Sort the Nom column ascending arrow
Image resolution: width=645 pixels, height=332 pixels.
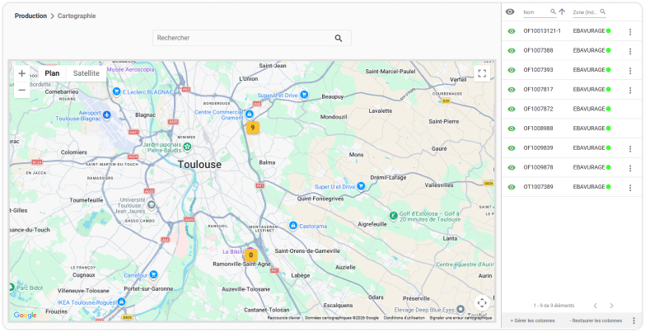tap(562, 12)
